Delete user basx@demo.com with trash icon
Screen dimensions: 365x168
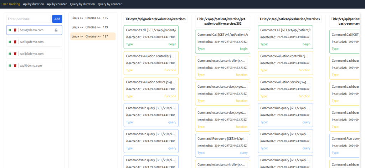coord(15,30)
